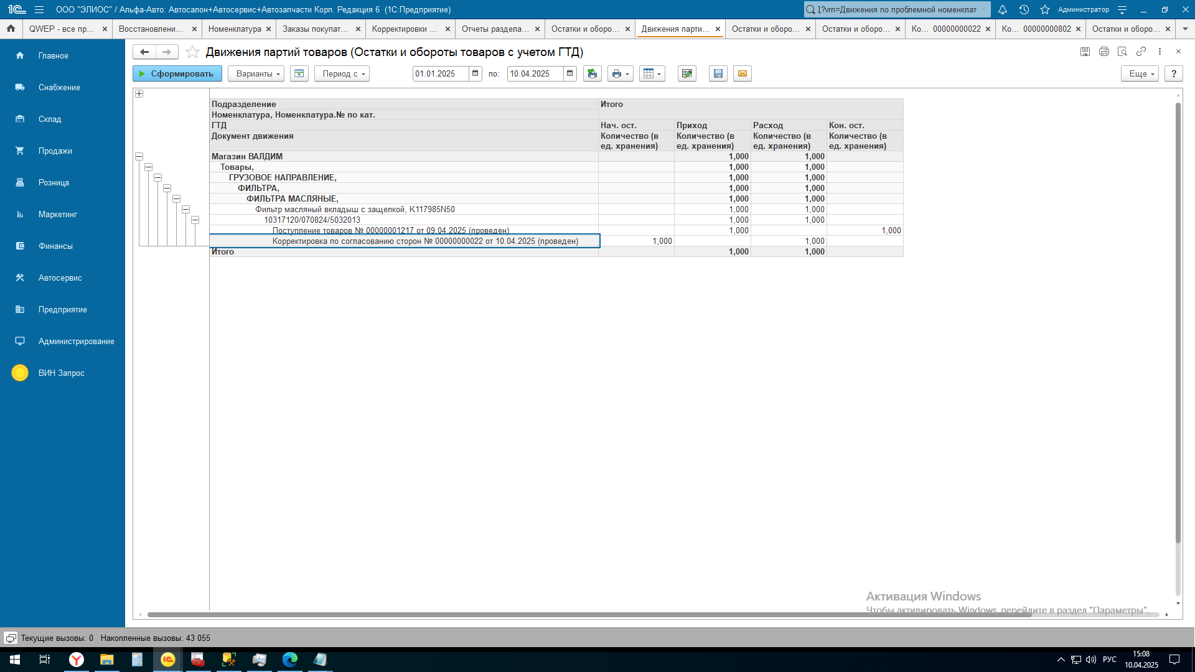
Task: Open the notifications bell icon
Action: tap(1003, 9)
